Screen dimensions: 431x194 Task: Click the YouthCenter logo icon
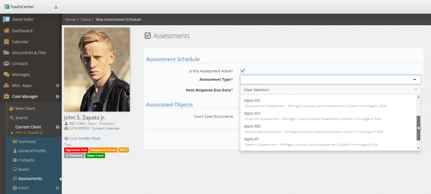[6, 7]
